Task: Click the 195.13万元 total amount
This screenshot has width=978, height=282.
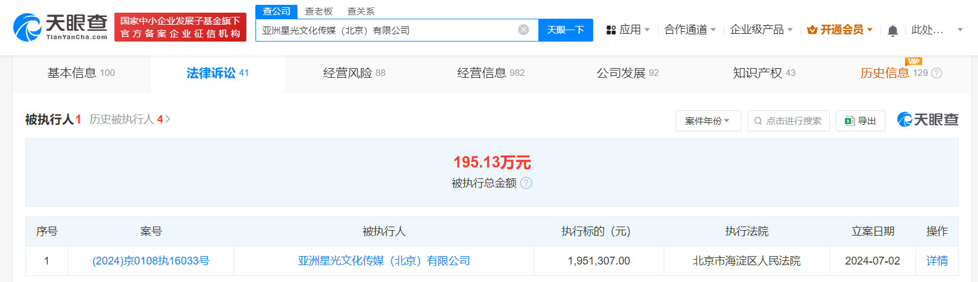Action: click(491, 162)
